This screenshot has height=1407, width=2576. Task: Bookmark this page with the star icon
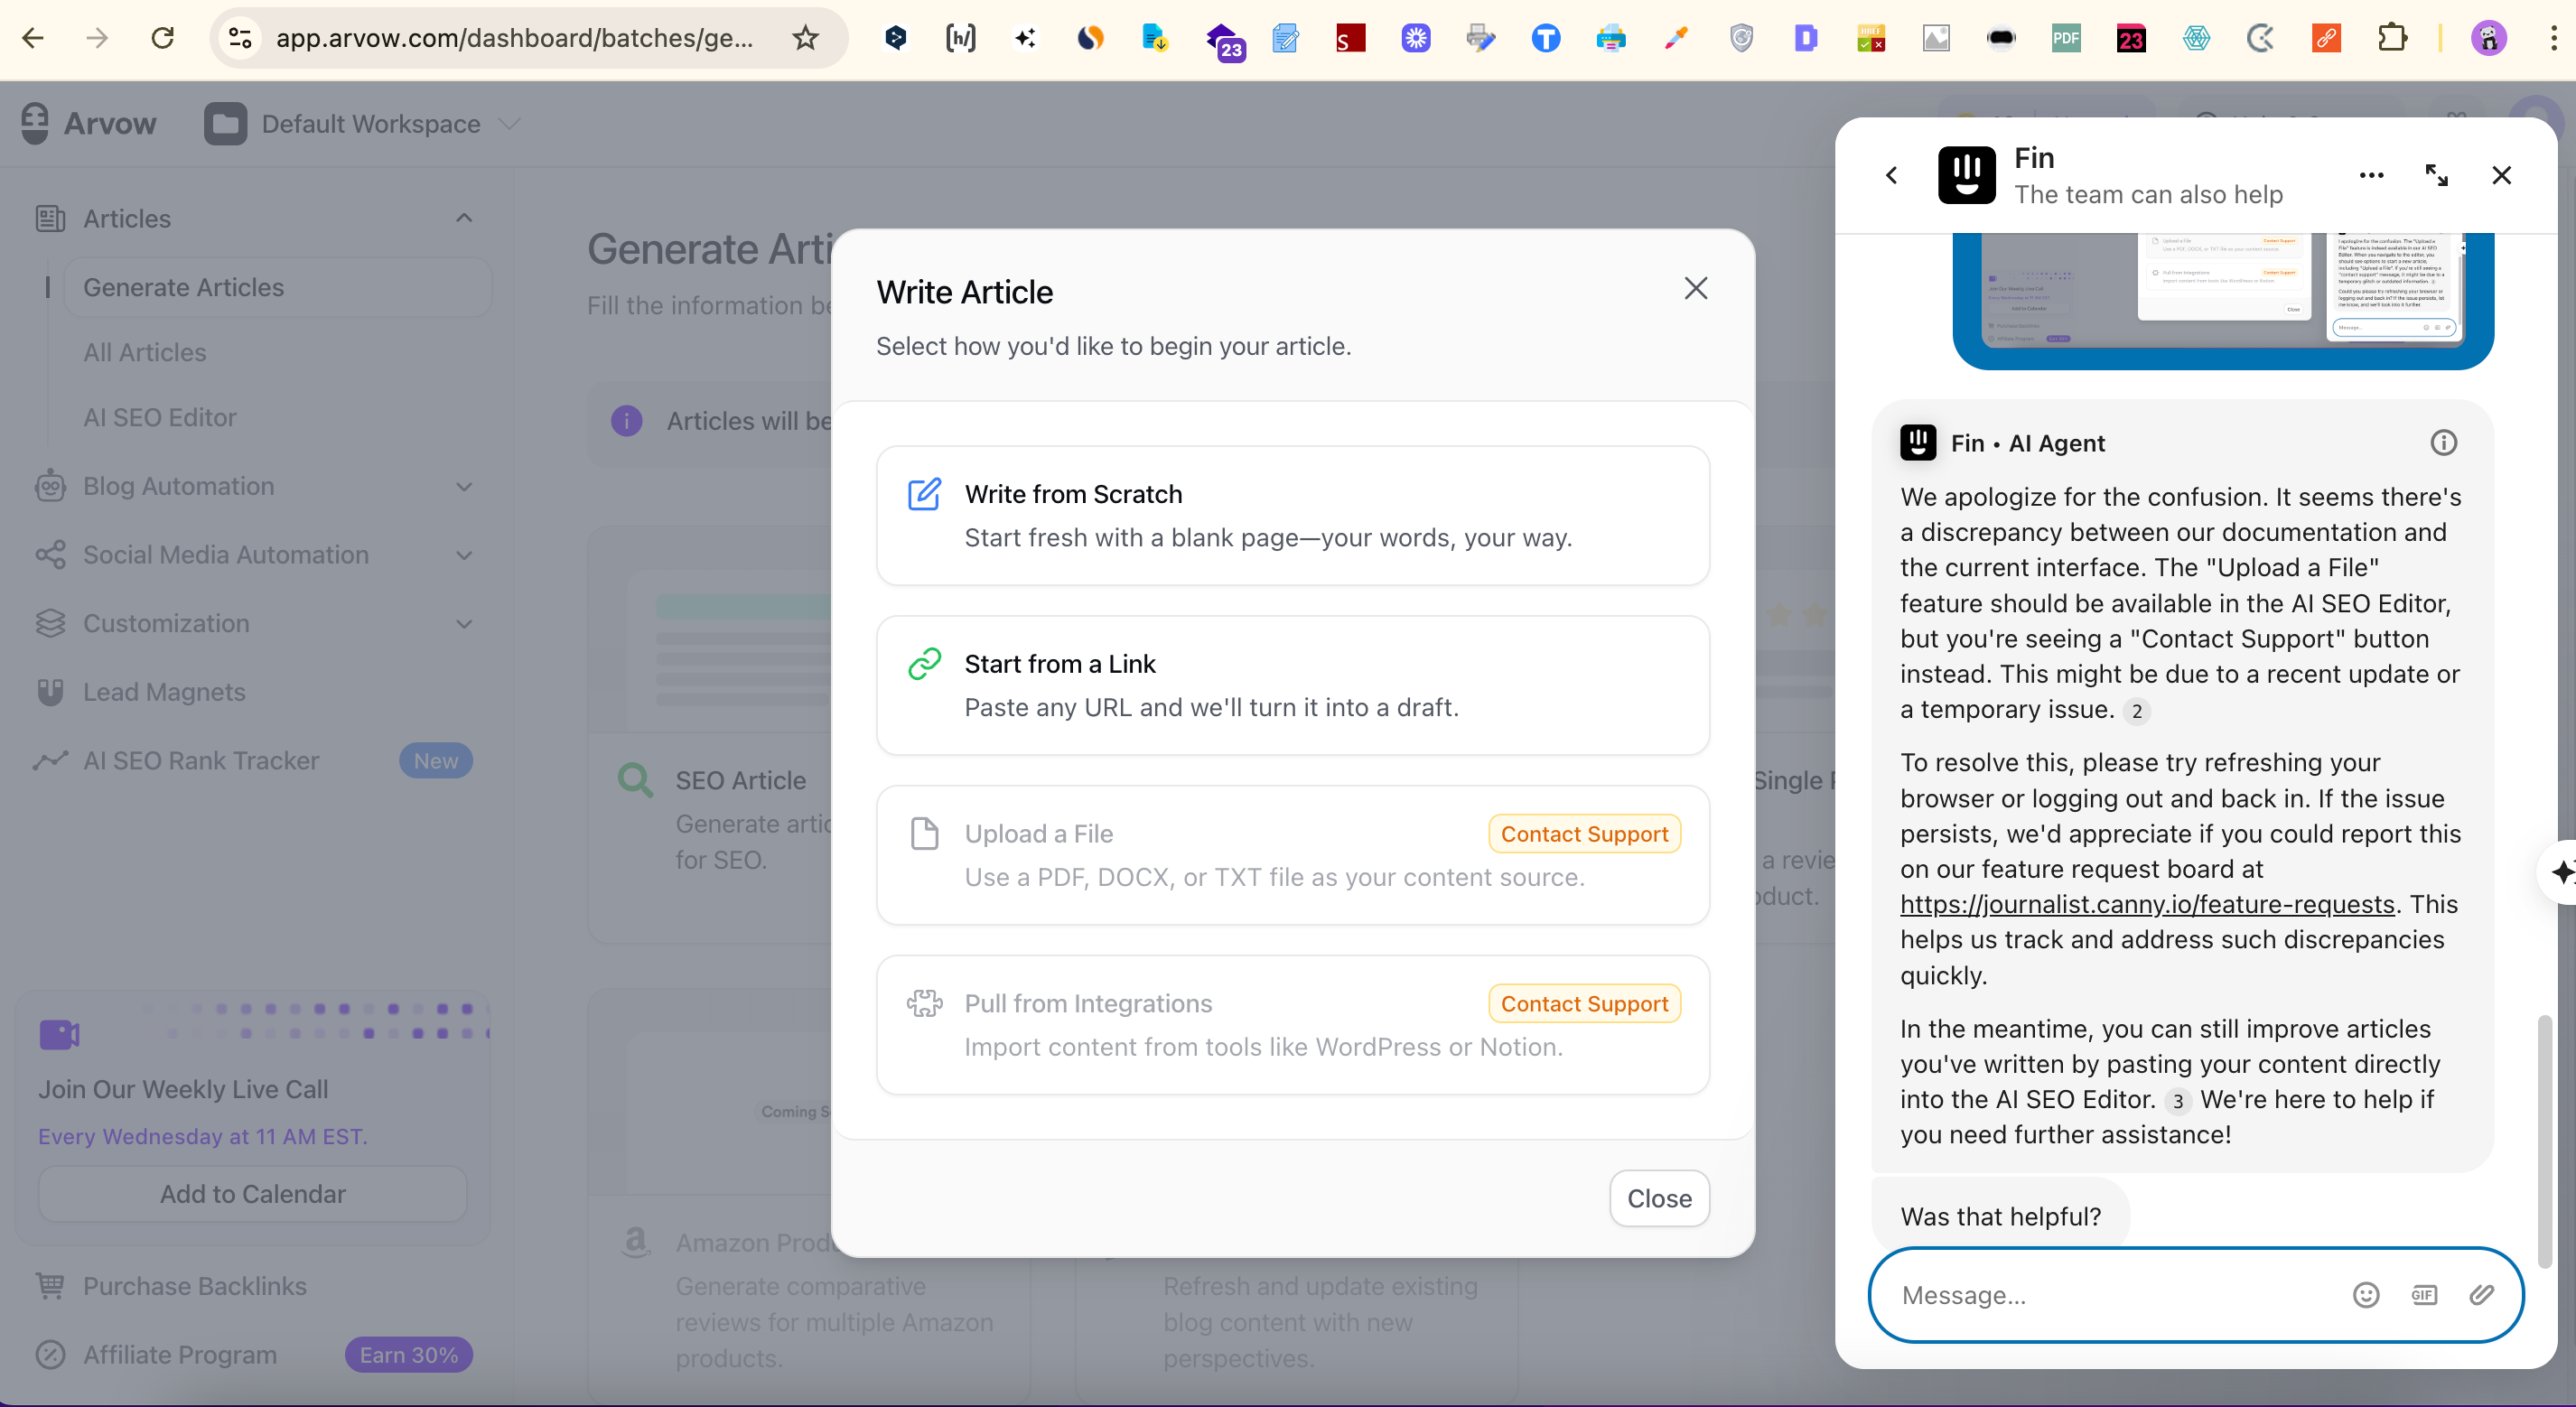coord(805,38)
